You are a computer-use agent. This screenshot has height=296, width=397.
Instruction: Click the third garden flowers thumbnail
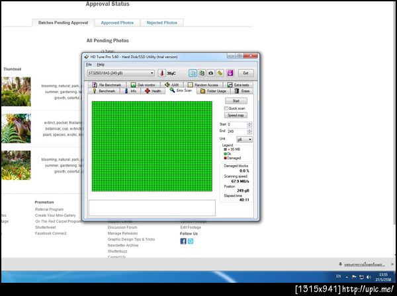pyautogui.click(x=16, y=165)
